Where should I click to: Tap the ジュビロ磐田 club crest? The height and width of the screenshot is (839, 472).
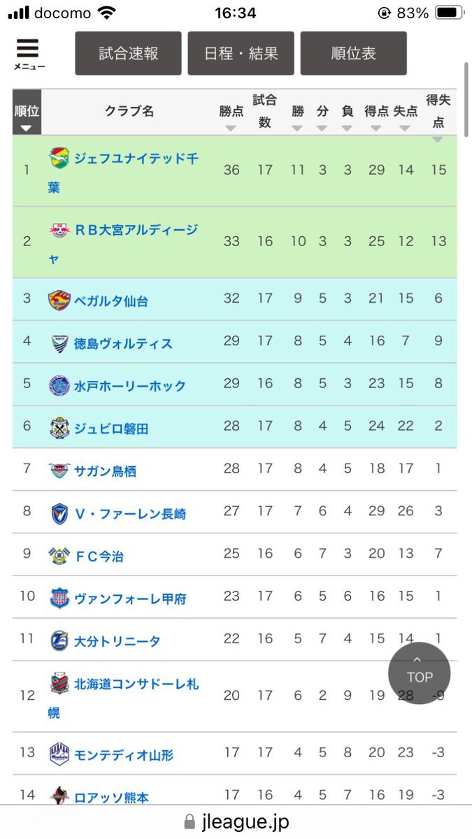click(x=59, y=428)
